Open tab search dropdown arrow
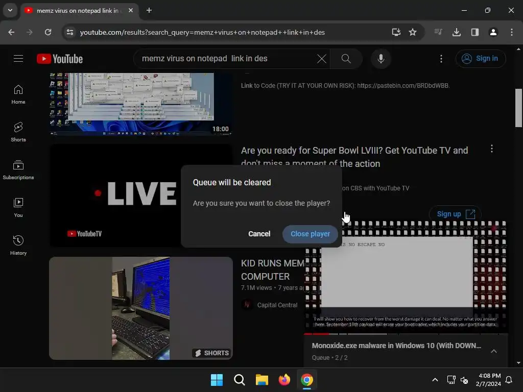The image size is (523, 392). (x=10, y=10)
